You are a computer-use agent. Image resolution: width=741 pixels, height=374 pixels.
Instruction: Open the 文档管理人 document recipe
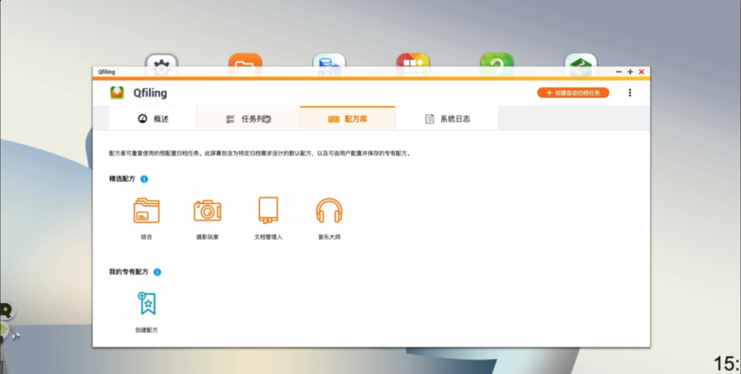coord(268,210)
